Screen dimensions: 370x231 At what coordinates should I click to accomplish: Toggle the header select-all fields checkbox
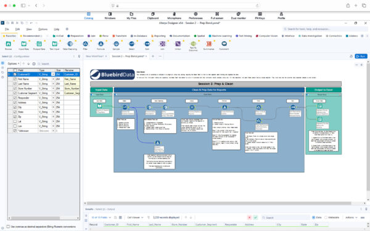[x=15, y=70]
